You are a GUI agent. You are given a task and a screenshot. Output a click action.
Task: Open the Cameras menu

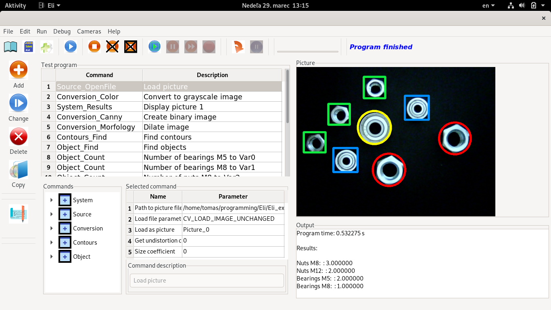point(89,31)
